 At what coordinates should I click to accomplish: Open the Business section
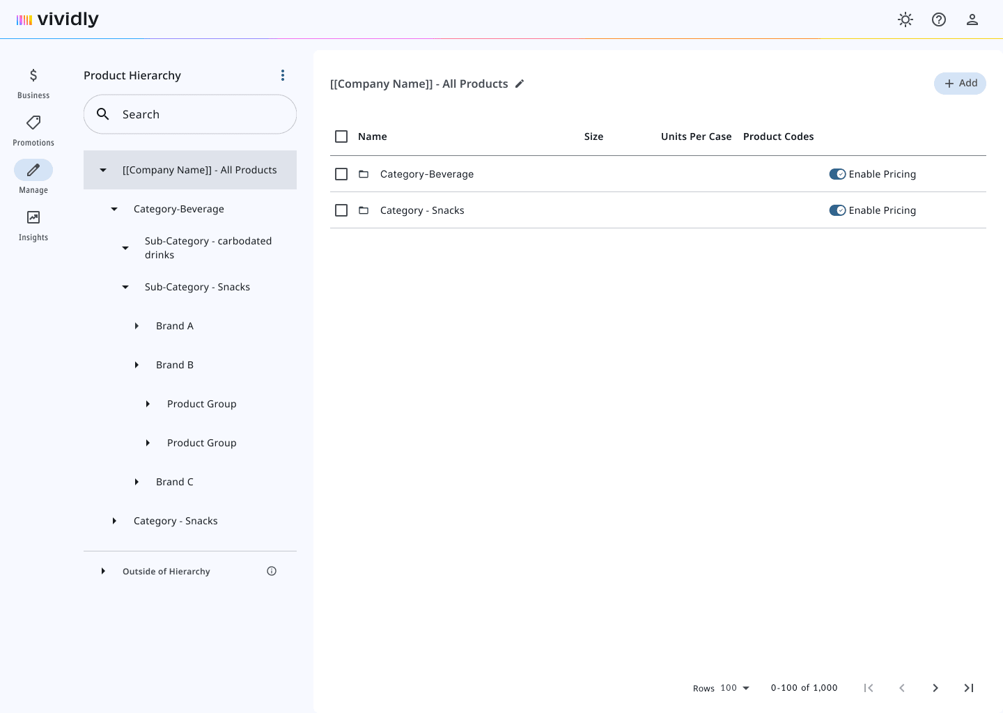pyautogui.click(x=33, y=84)
